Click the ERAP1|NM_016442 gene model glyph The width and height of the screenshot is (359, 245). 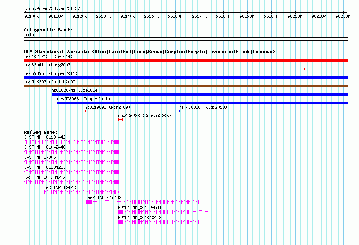click(x=142, y=202)
